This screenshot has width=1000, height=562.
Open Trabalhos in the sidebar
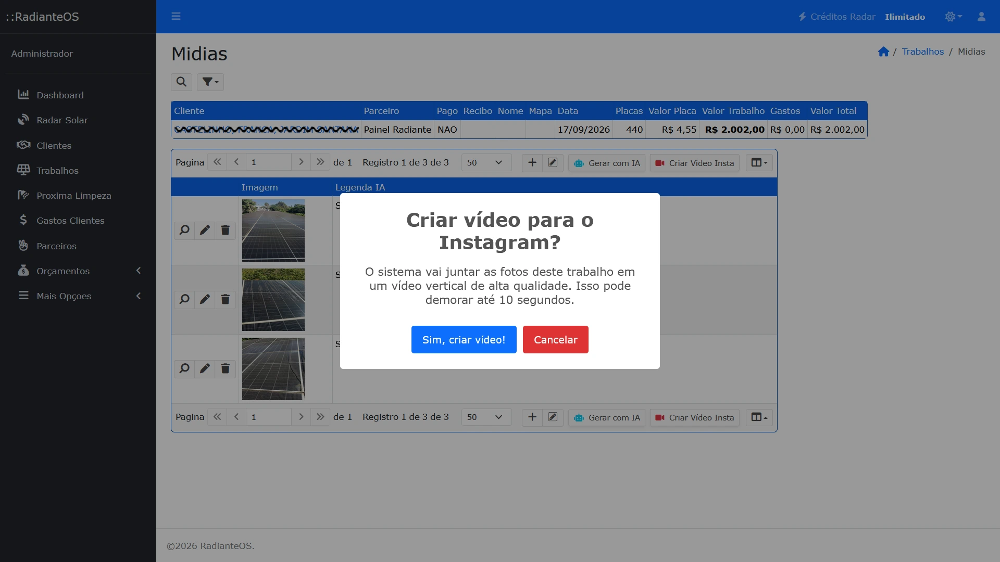click(x=78, y=170)
